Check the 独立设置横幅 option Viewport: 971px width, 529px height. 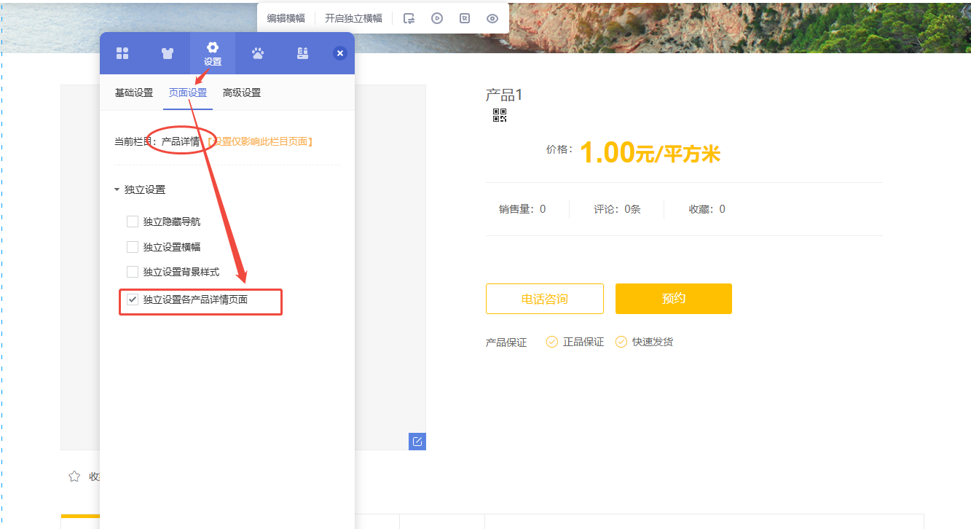click(x=133, y=247)
